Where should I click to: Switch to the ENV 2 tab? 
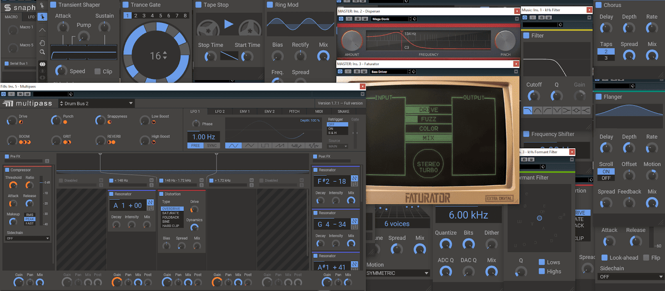pos(269,111)
